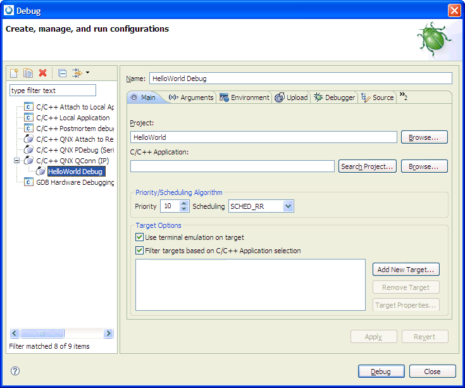
Task: Select the GDB Hardware Debugging entry
Action: pos(75,182)
